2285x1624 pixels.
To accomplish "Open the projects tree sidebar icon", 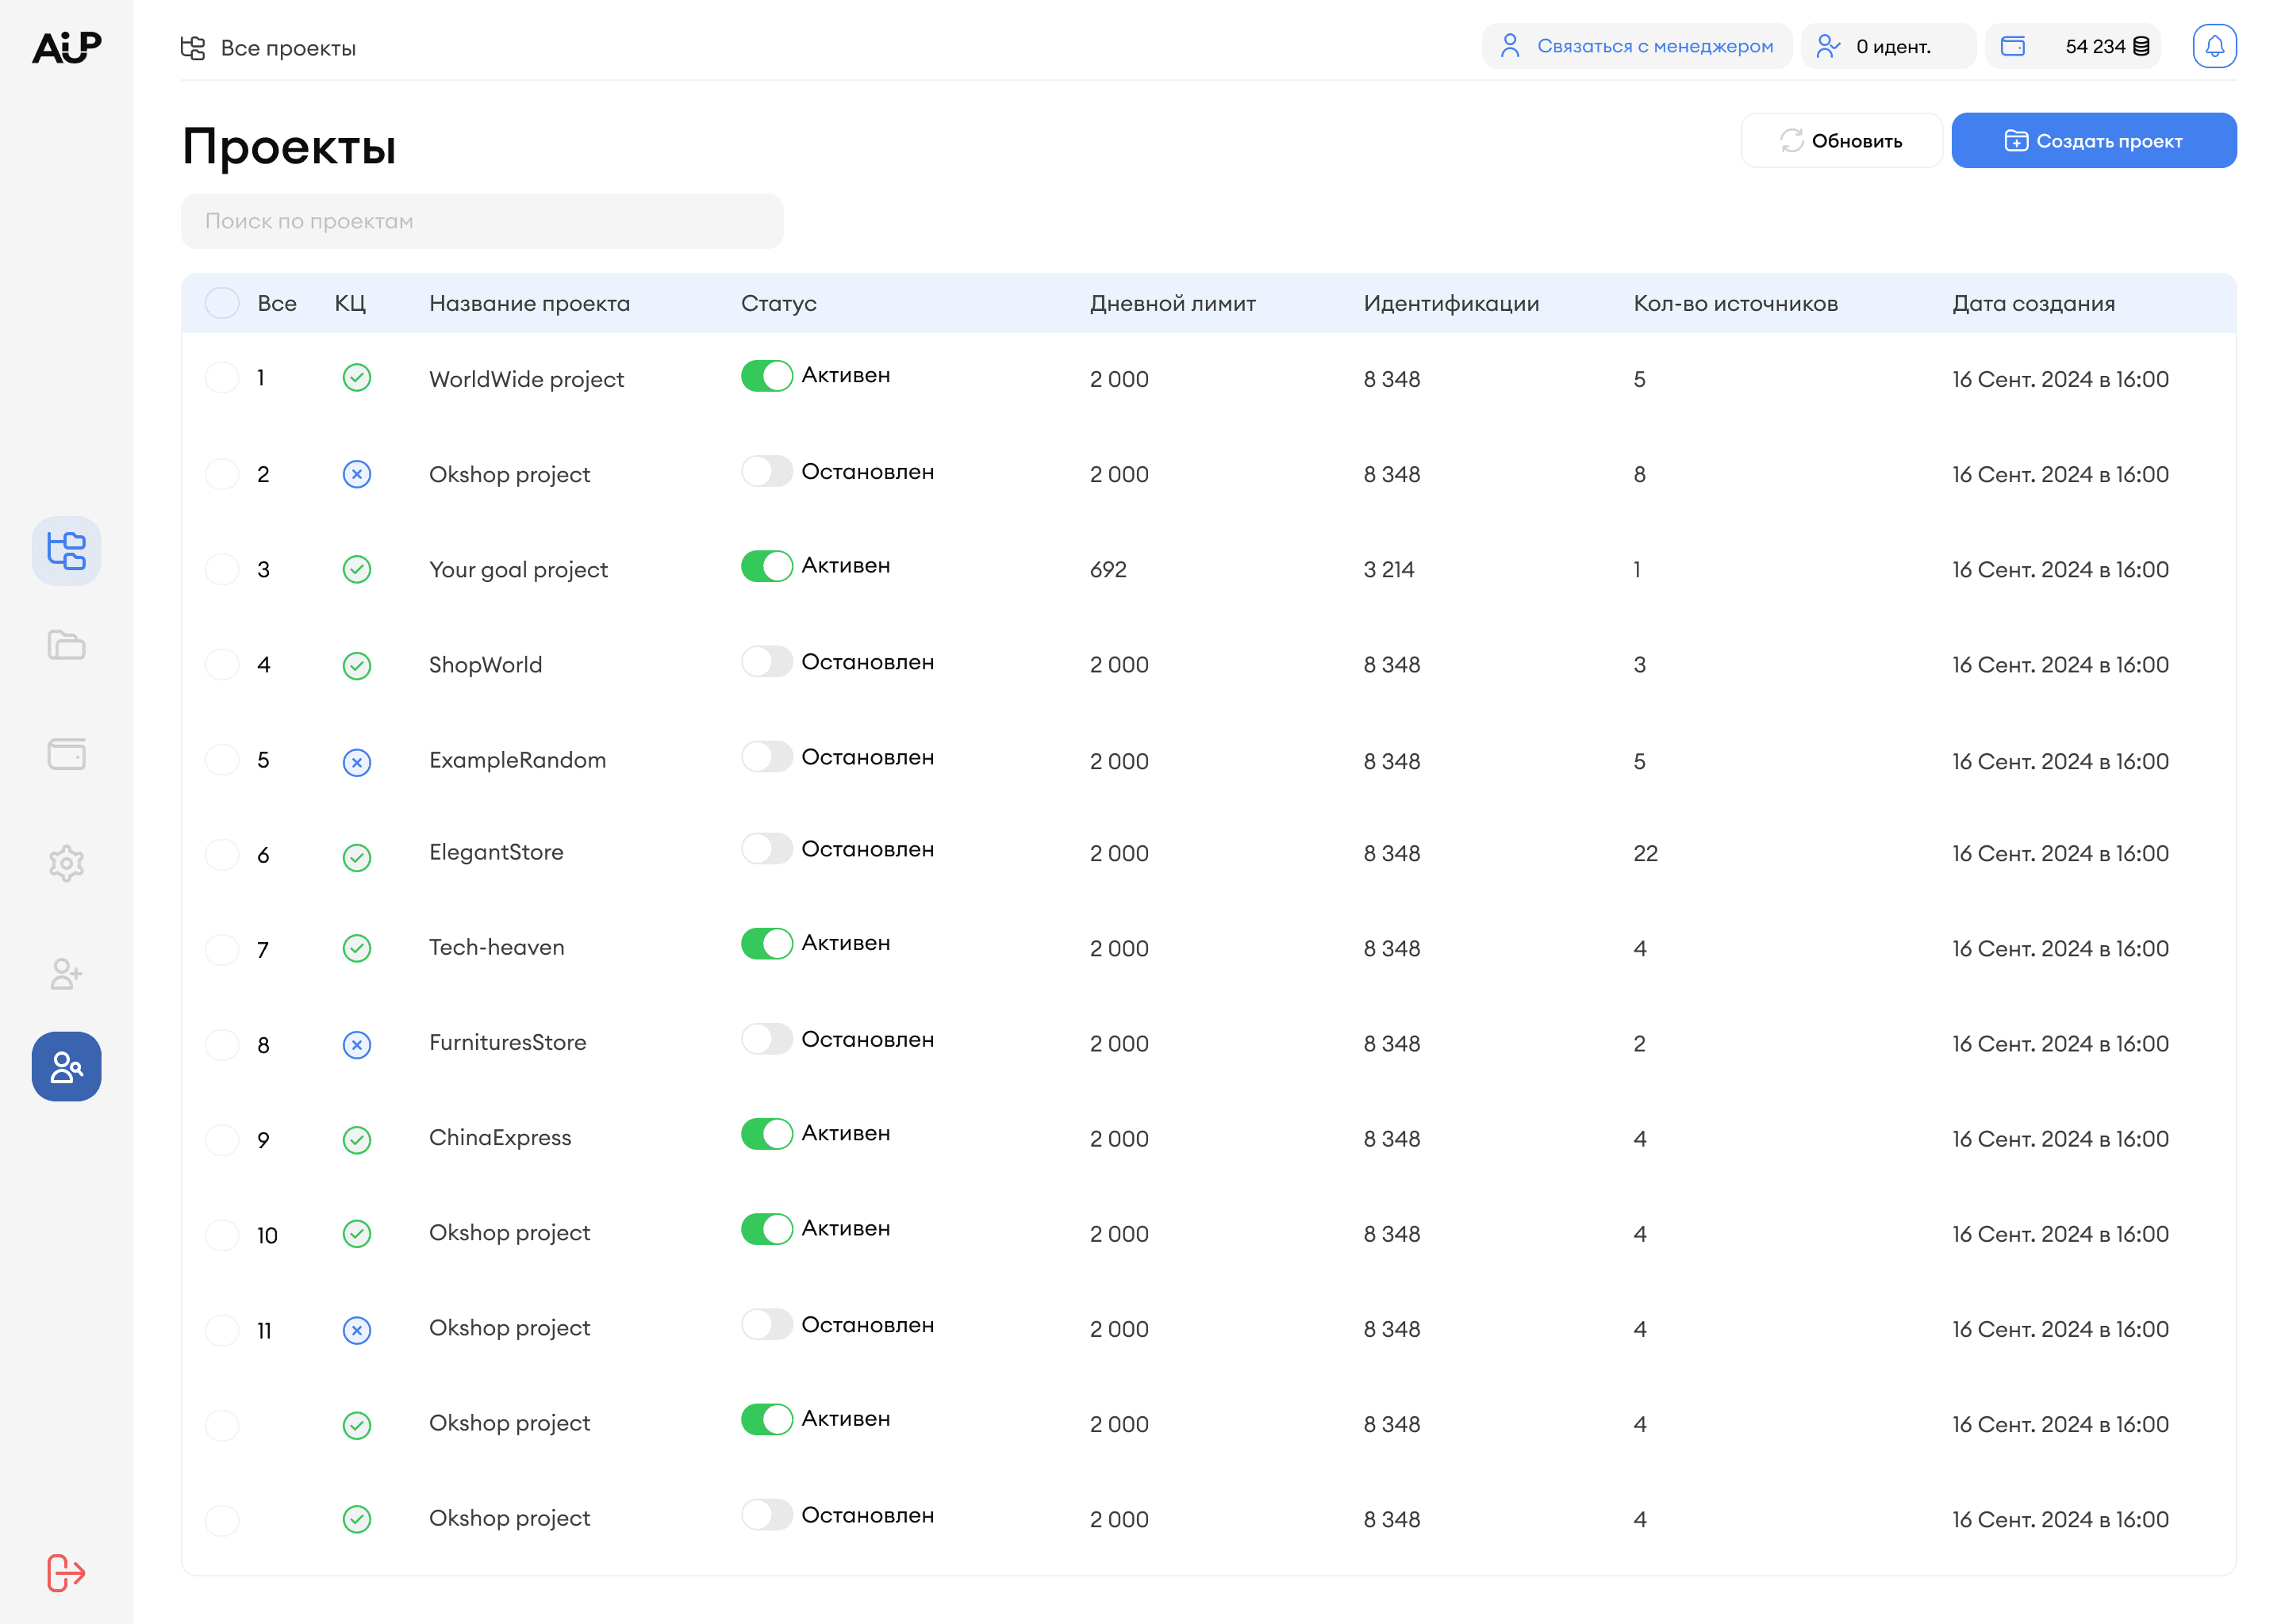I will click(66, 551).
